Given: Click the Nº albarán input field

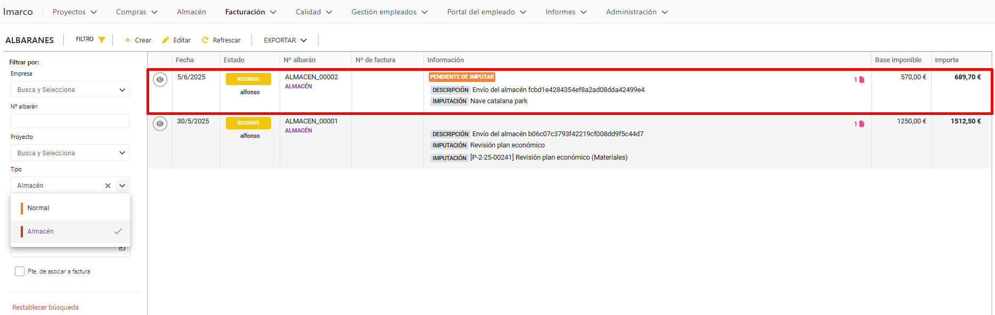Looking at the screenshot, I should point(70,121).
